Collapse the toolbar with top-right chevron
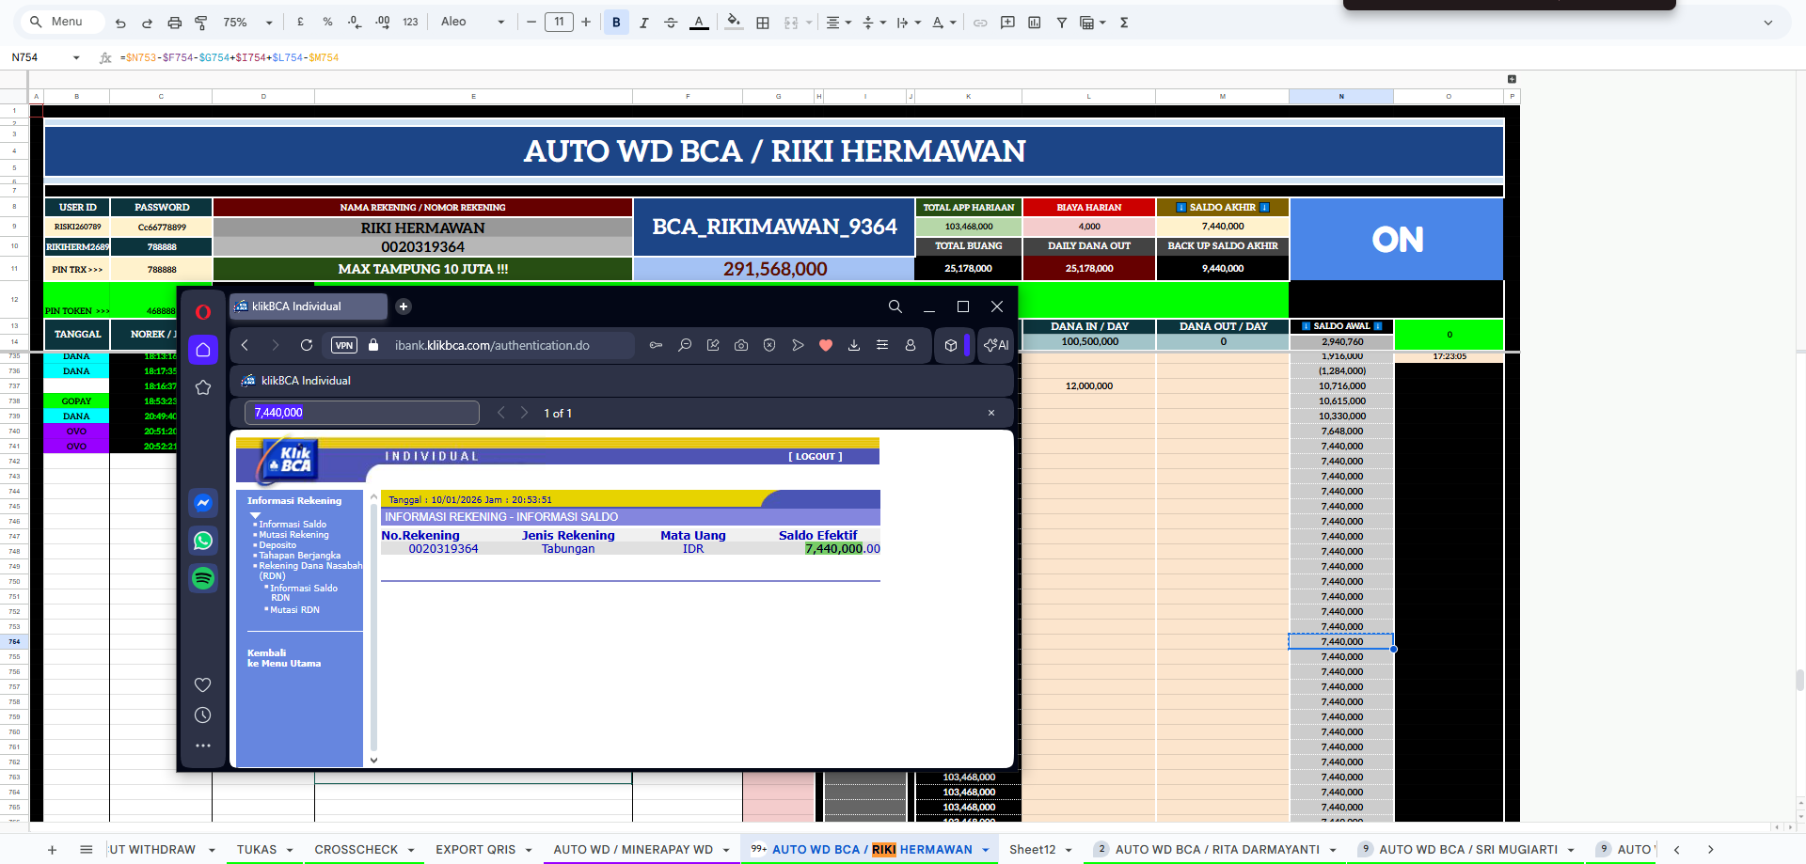Viewport: 1806px width, 864px height. tap(1767, 23)
